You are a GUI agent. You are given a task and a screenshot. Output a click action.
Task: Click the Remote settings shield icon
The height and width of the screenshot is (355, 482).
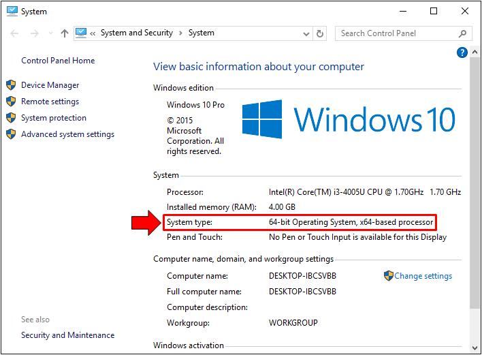pyautogui.click(x=11, y=102)
